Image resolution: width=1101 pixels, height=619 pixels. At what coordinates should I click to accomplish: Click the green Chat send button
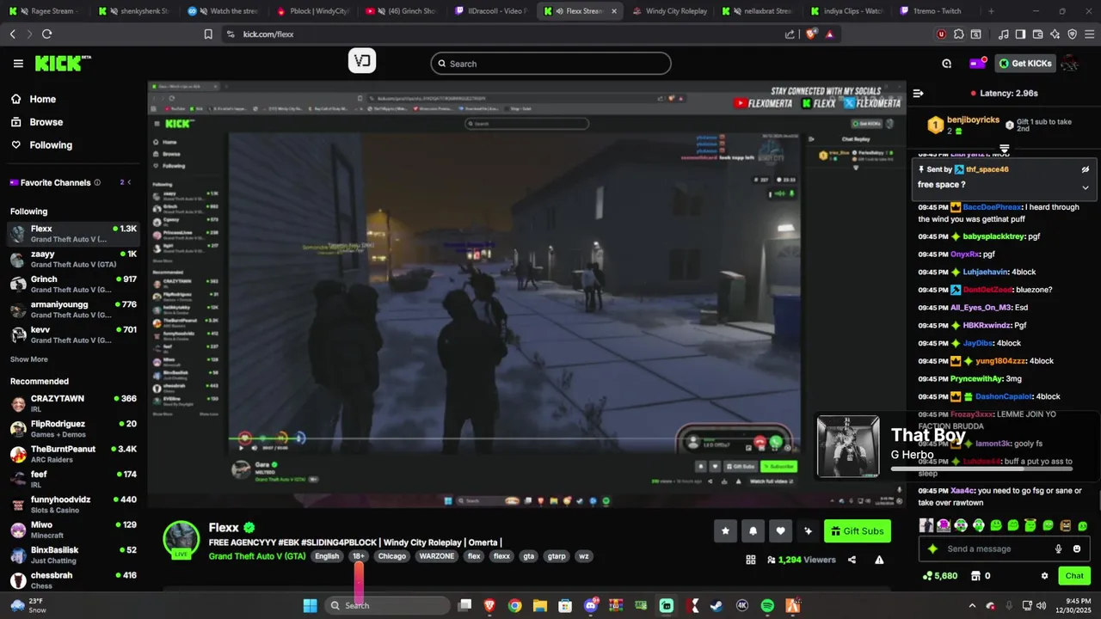pyautogui.click(x=1074, y=576)
